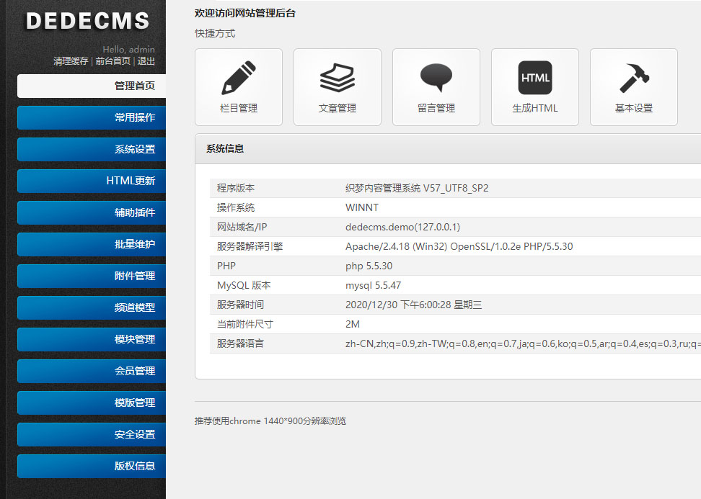Click the DEDECMS logo
Image resolution: width=701 pixels, height=499 pixels.
tap(88, 21)
